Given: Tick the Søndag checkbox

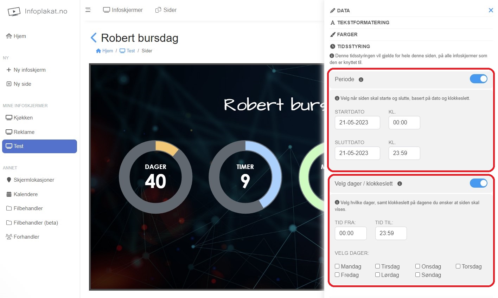Looking at the screenshot, I should (x=418, y=274).
